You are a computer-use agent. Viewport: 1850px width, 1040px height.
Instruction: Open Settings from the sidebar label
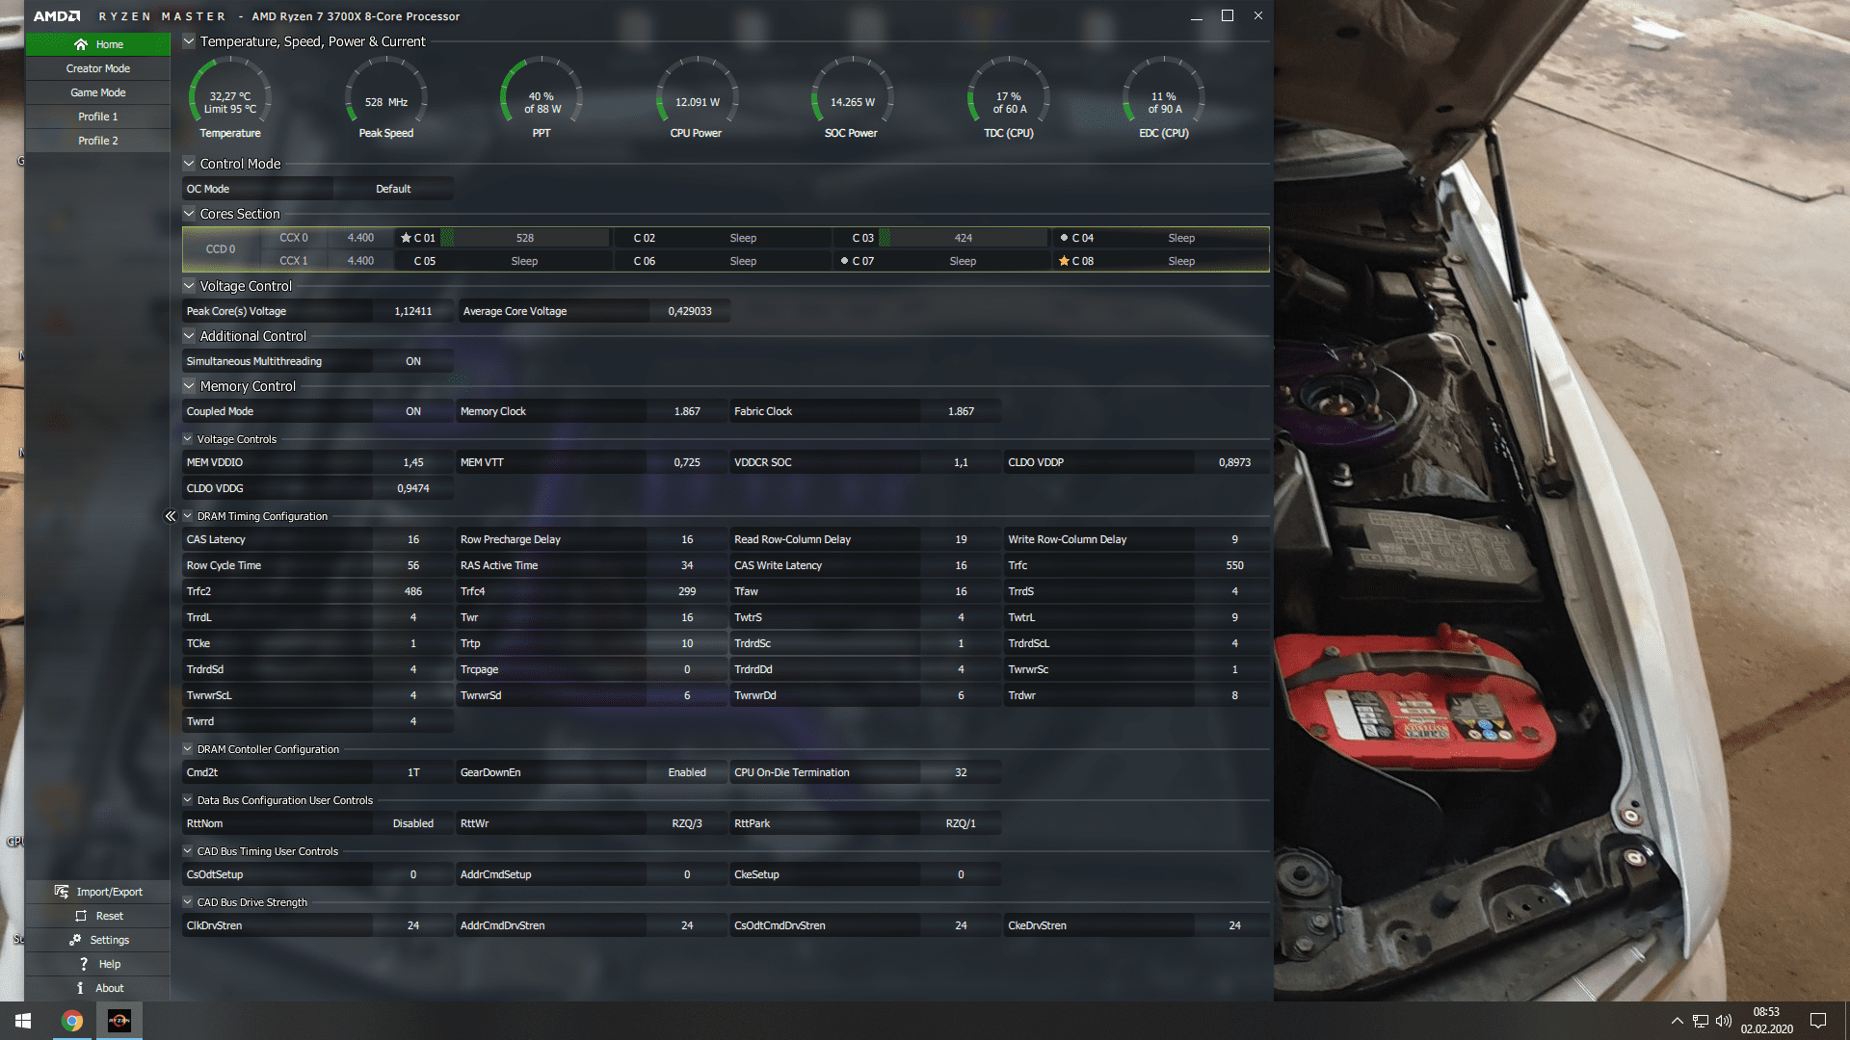(110, 940)
